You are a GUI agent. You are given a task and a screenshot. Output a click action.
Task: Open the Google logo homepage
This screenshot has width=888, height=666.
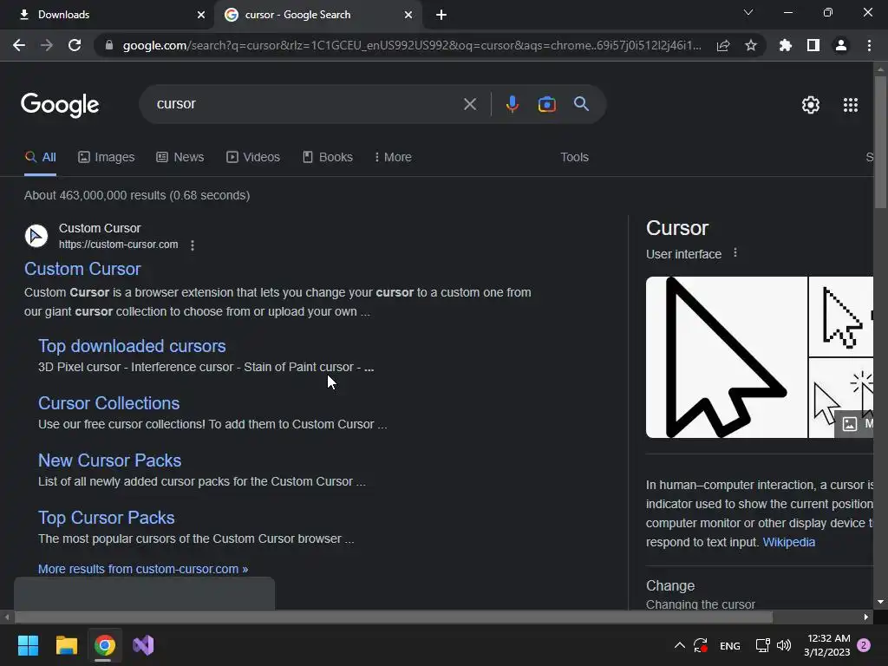[x=60, y=105]
